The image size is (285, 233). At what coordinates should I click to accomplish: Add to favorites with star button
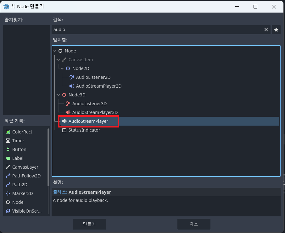pyautogui.click(x=276, y=30)
